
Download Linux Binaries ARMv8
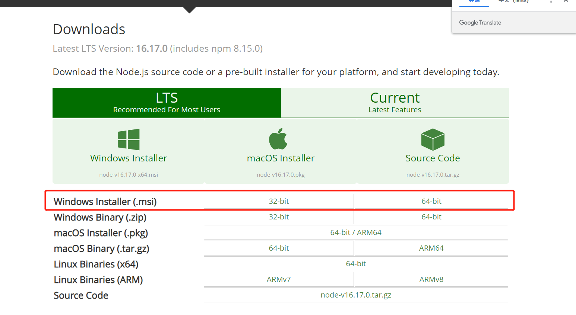click(x=431, y=279)
